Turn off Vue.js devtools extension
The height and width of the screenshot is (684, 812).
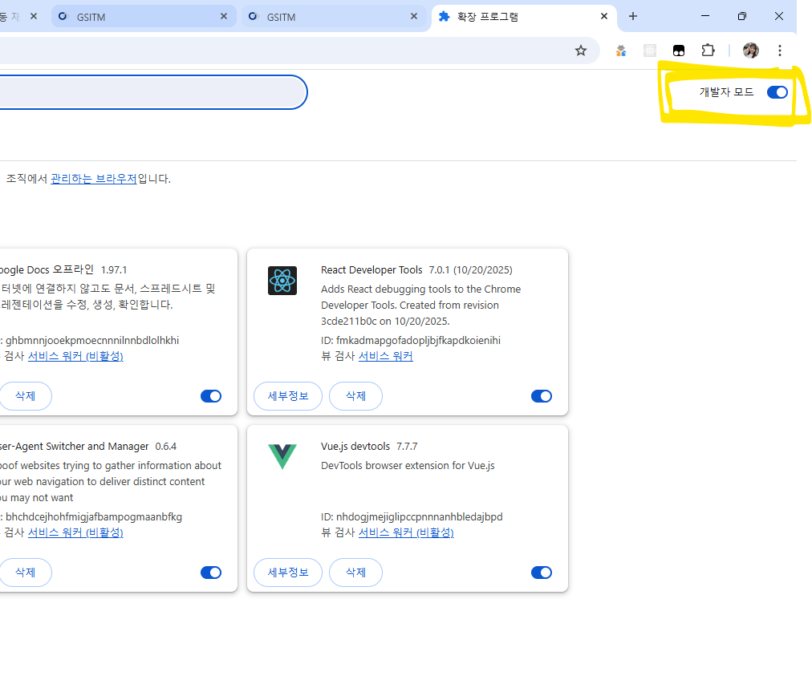coord(542,573)
